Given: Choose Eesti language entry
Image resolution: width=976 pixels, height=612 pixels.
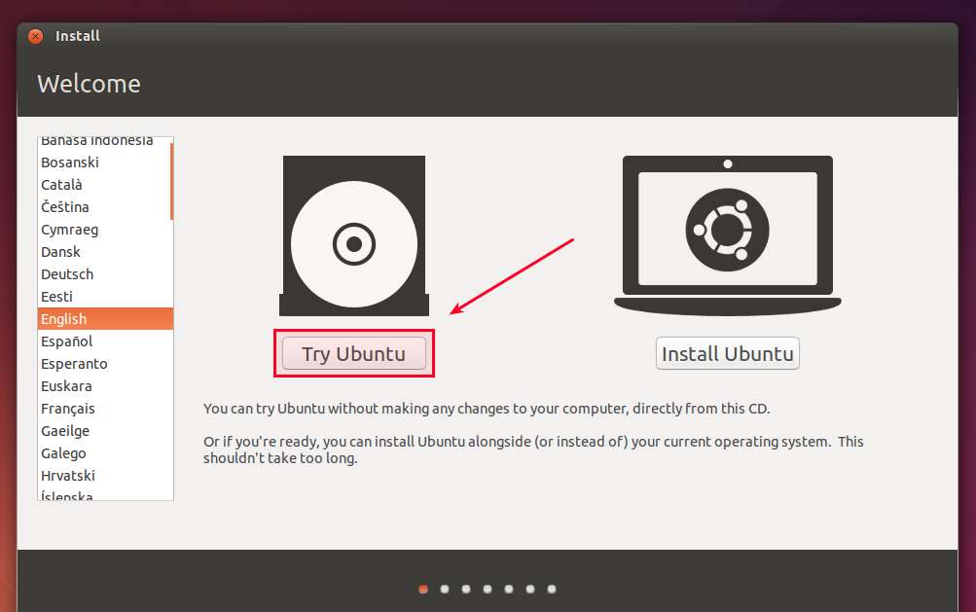Looking at the screenshot, I should pos(105,297).
